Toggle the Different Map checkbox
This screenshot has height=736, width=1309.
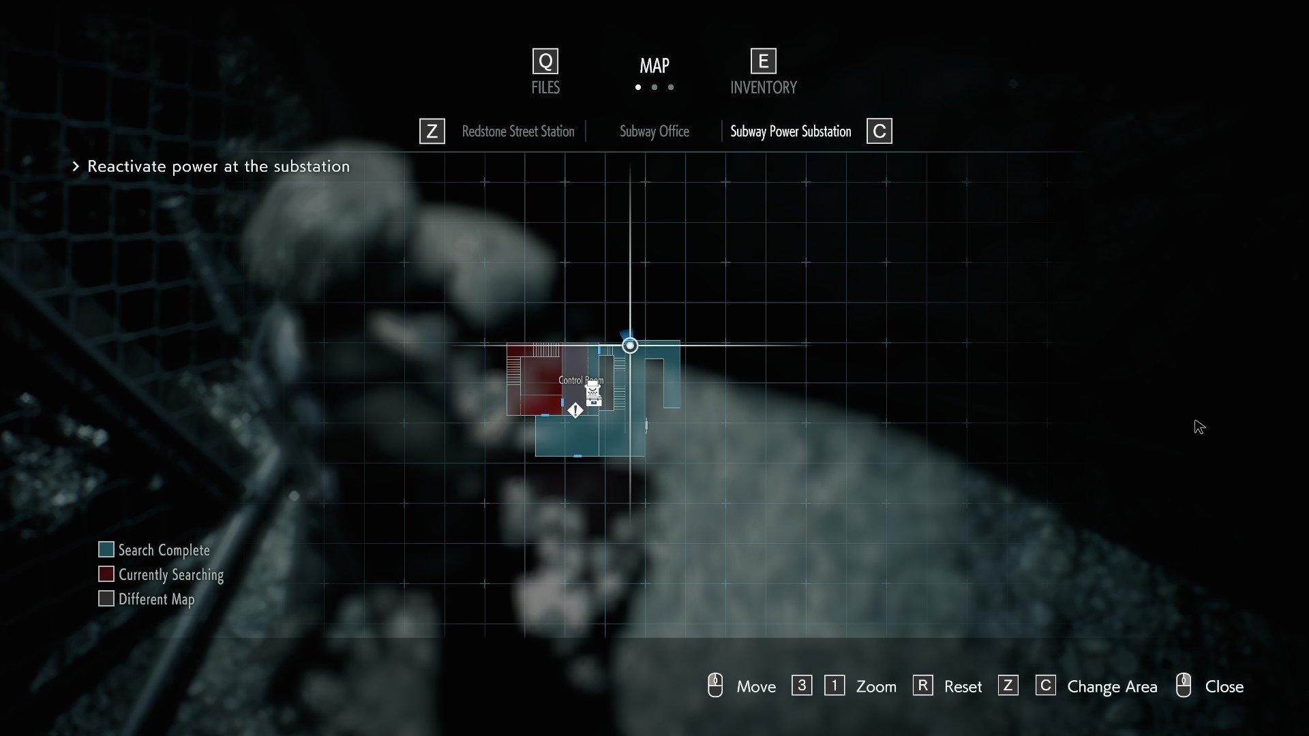tap(105, 598)
